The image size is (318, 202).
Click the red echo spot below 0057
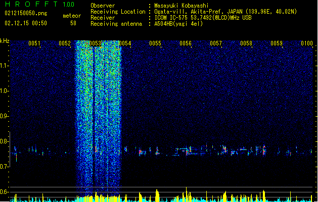pyautogui.click(x=224, y=148)
